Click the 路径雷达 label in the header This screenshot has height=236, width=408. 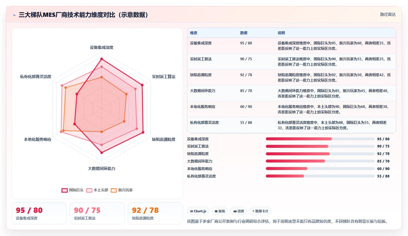click(388, 14)
